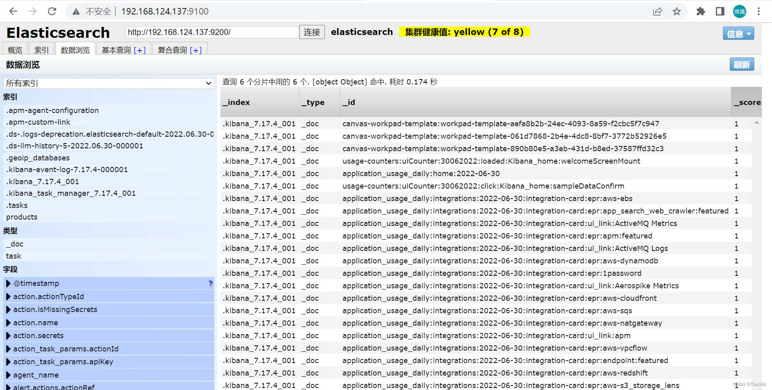
Task: Filter by the task type
Action: [x=109, y=256]
